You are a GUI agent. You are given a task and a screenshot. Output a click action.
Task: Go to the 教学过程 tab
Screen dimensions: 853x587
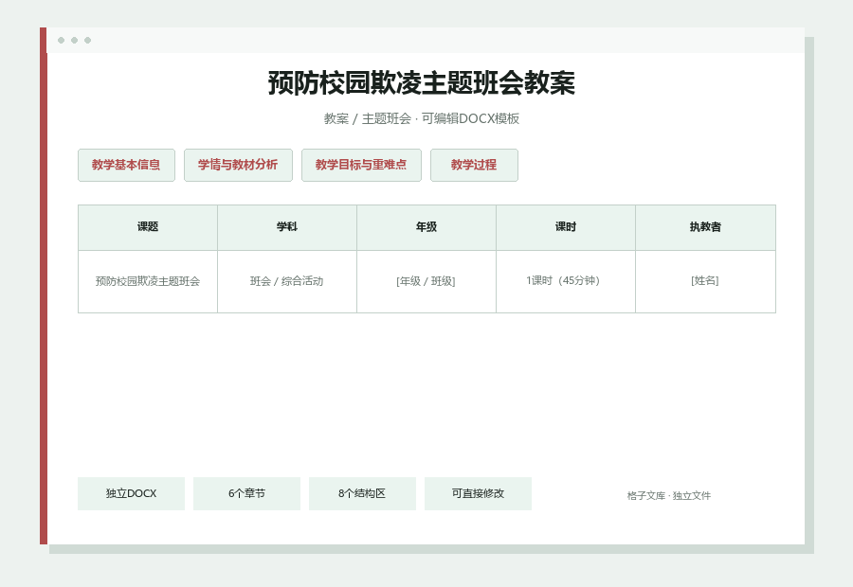pos(474,166)
